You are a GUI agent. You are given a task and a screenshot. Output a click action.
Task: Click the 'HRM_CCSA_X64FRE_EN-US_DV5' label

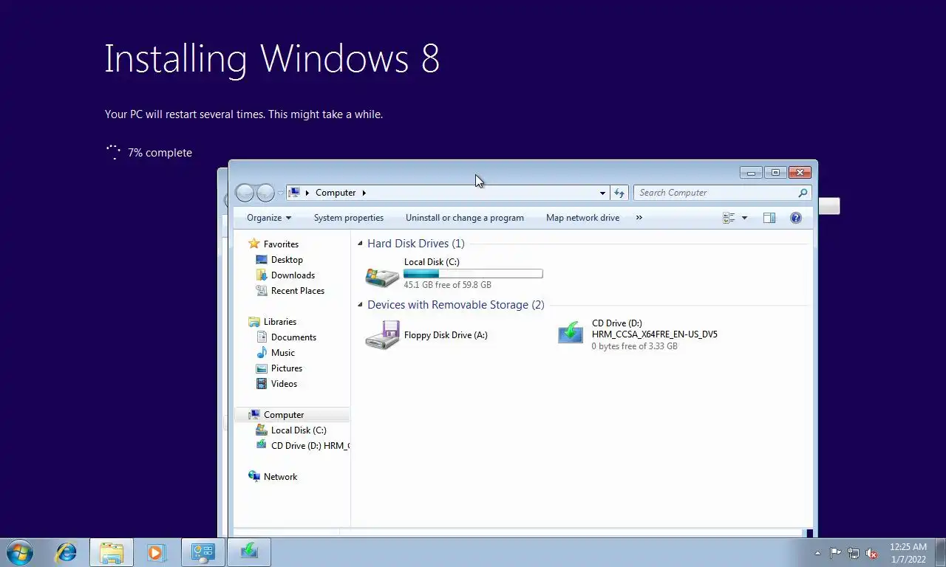pos(654,334)
